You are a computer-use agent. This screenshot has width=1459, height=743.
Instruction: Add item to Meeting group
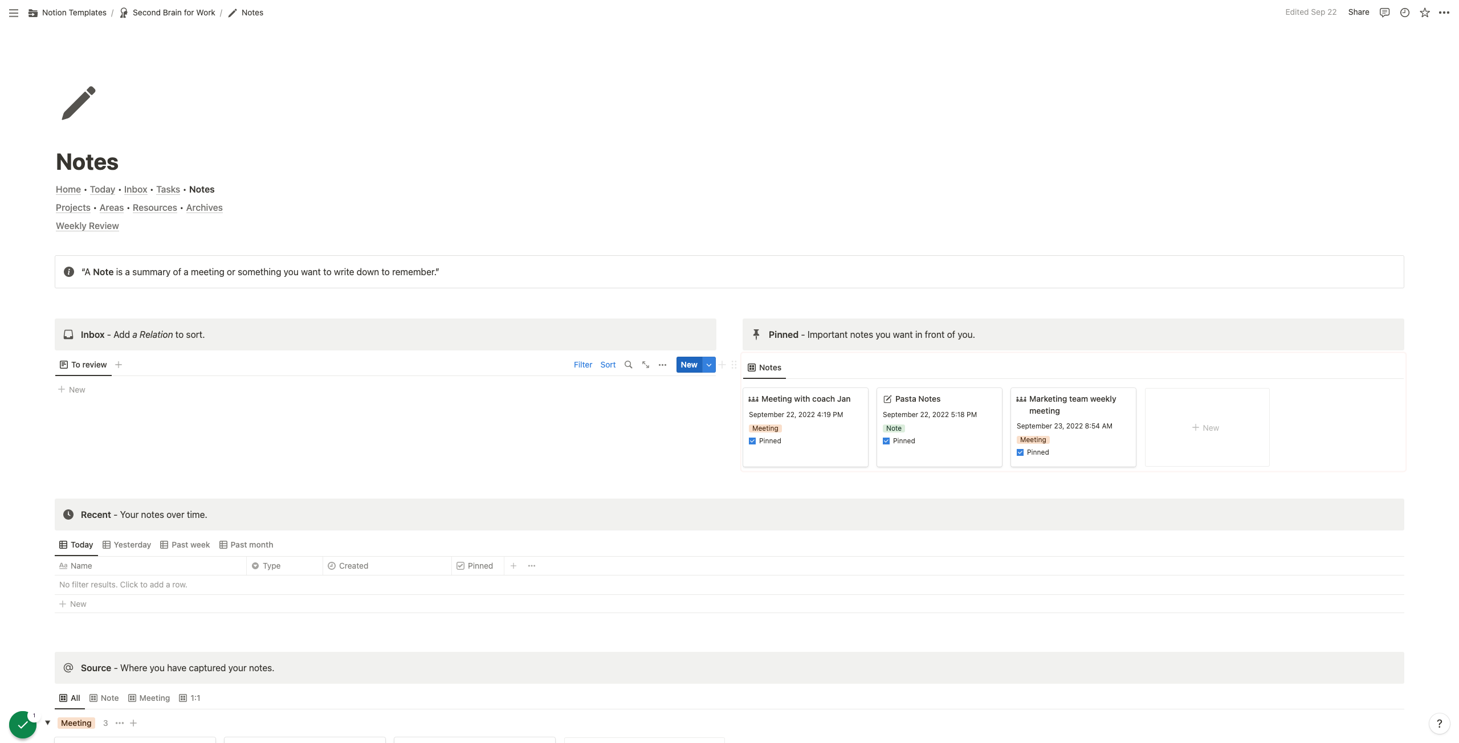133,723
